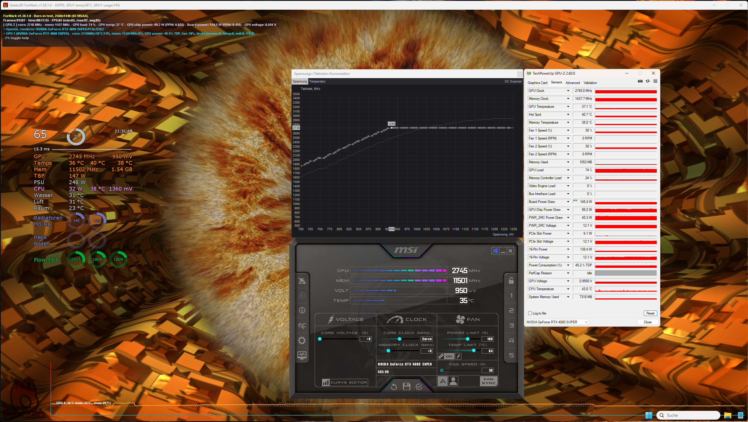Open the NVIDIA GeForce RTX 4080 SUPER combo box
Viewport: 748px width, 422px height.
tap(557, 322)
